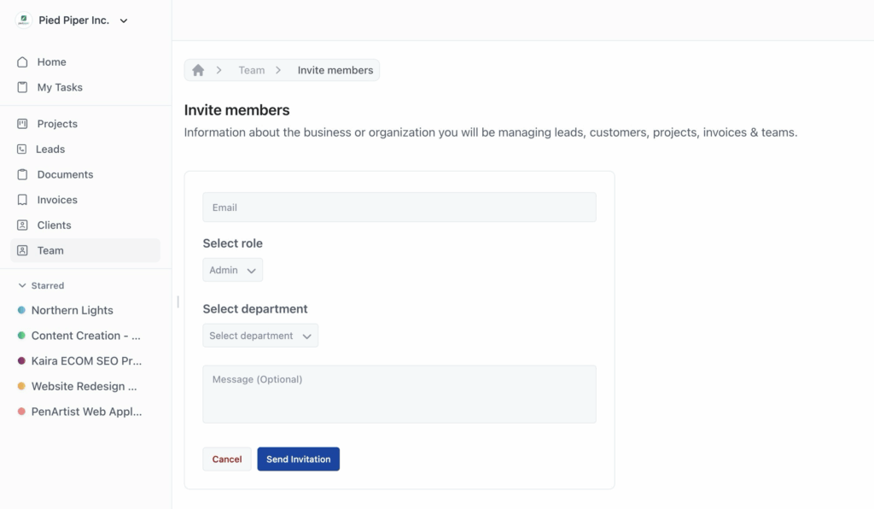Collapse the Starred section
The height and width of the screenshot is (509, 874).
tap(22, 286)
